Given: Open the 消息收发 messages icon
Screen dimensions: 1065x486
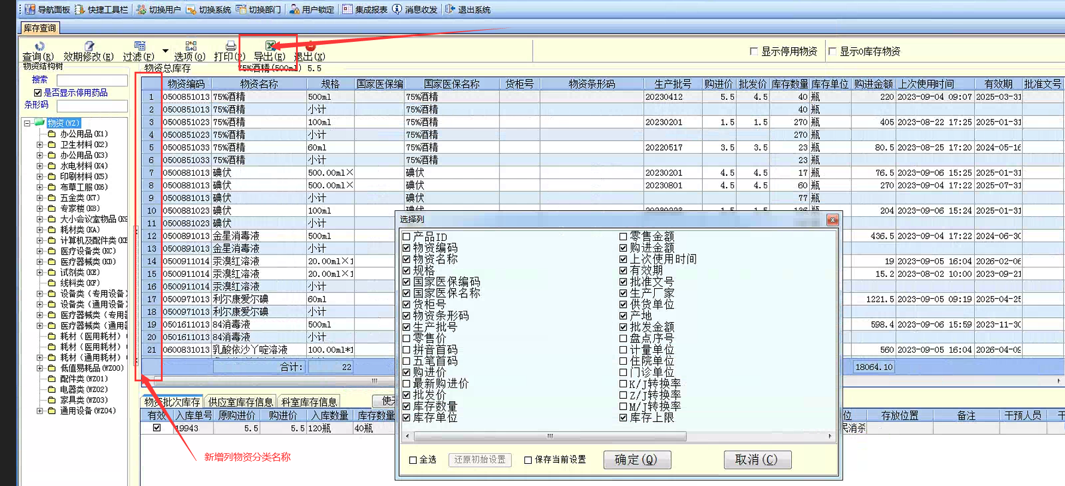Looking at the screenshot, I should [397, 10].
